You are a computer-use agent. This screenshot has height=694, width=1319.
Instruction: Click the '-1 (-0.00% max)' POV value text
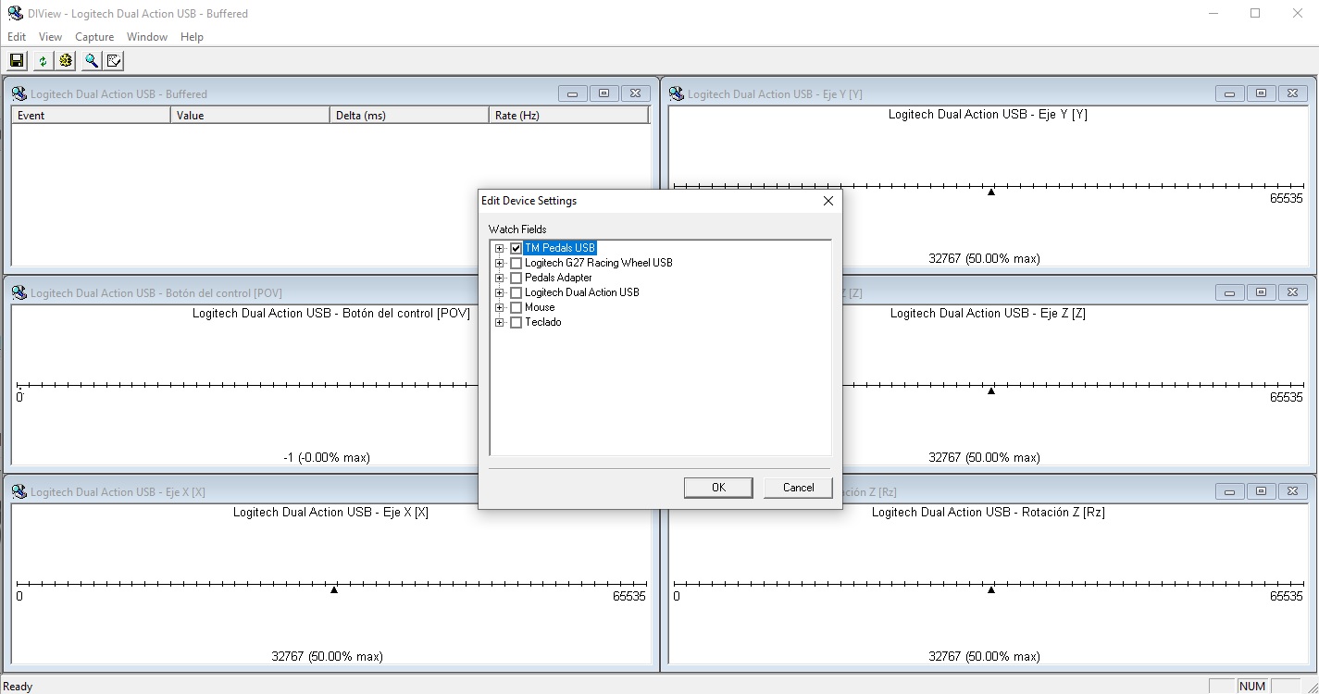[327, 458]
